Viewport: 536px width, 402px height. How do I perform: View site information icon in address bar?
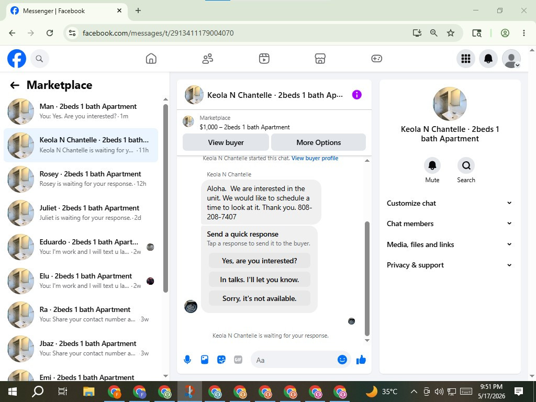click(72, 33)
